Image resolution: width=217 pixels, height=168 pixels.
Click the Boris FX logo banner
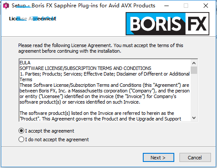(x=167, y=24)
